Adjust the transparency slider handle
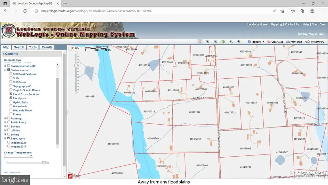Viewport: 328px width, 185px height. 44,163
